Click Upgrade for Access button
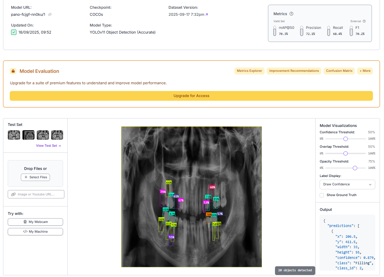 (x=191, y=96)
